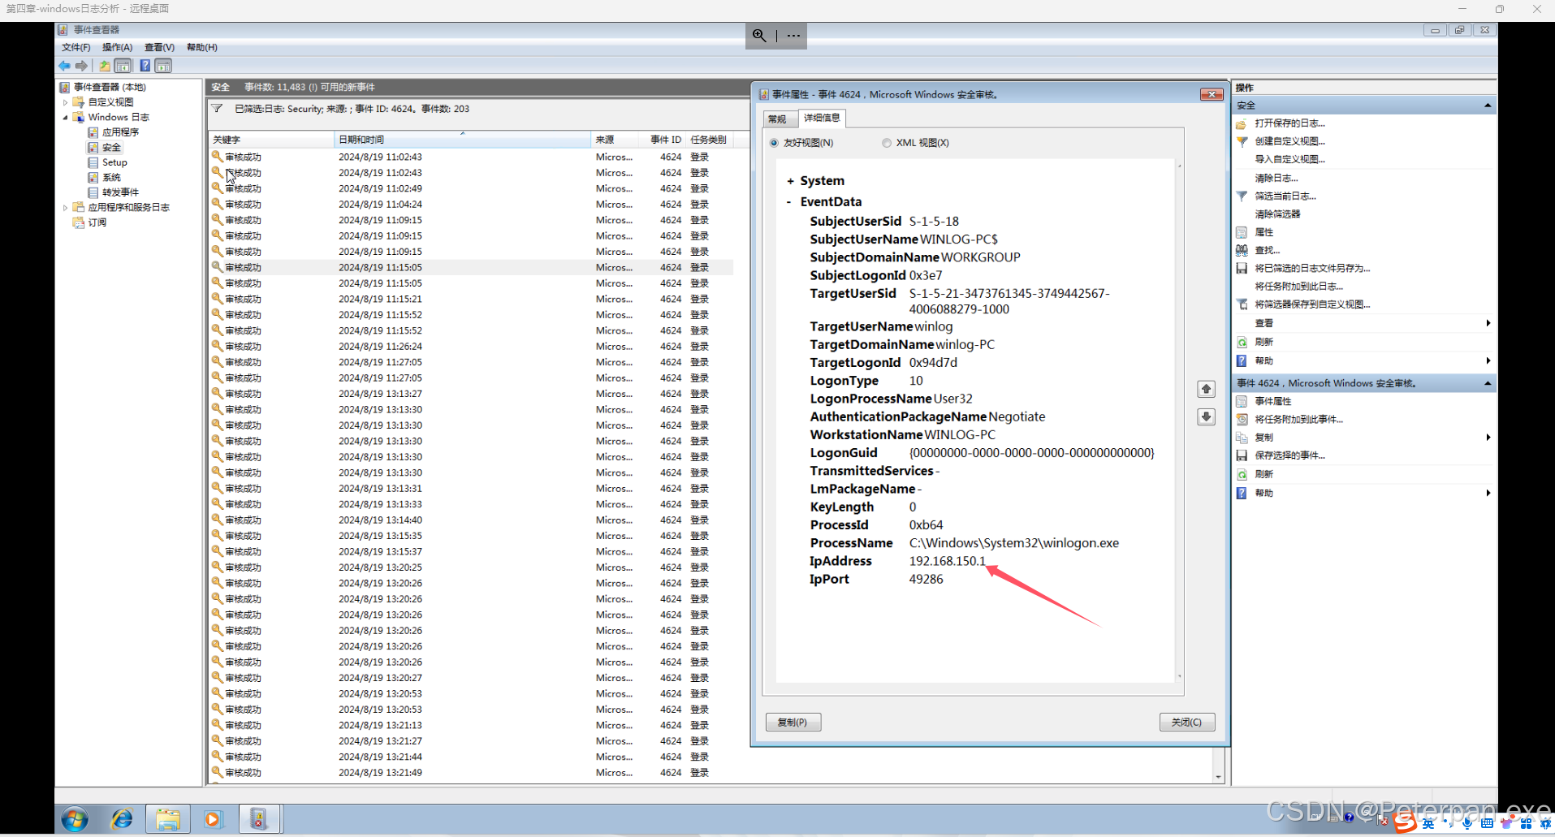The width and height of the screenshot is (1555, 837).
Task: Click the 事件属性 icon in actions pane
Action: [x=1242, y=401]
